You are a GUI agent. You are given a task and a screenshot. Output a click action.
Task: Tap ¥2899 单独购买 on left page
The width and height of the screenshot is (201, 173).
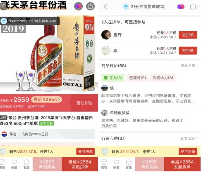tap(47, 164)
